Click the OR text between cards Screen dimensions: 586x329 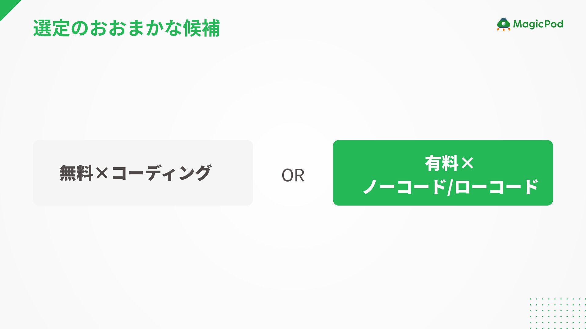point(293,175)
